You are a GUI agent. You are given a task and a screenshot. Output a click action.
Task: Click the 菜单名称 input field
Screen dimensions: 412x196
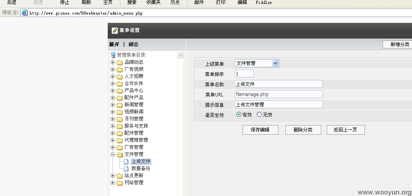click(x=278, y=84)
